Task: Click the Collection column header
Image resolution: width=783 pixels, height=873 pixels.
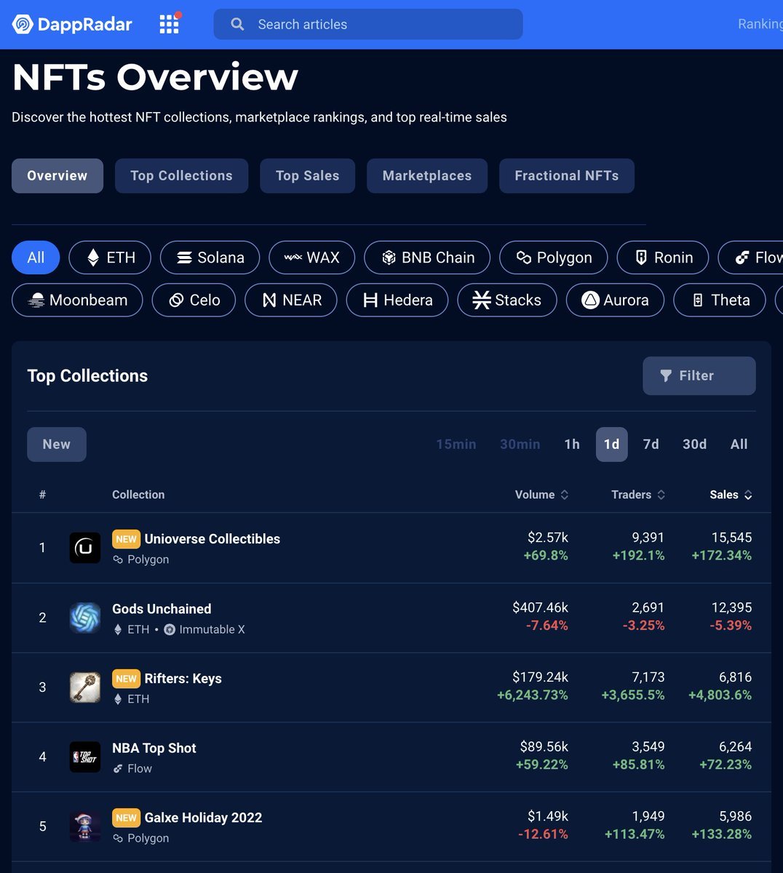Action: 138,495
